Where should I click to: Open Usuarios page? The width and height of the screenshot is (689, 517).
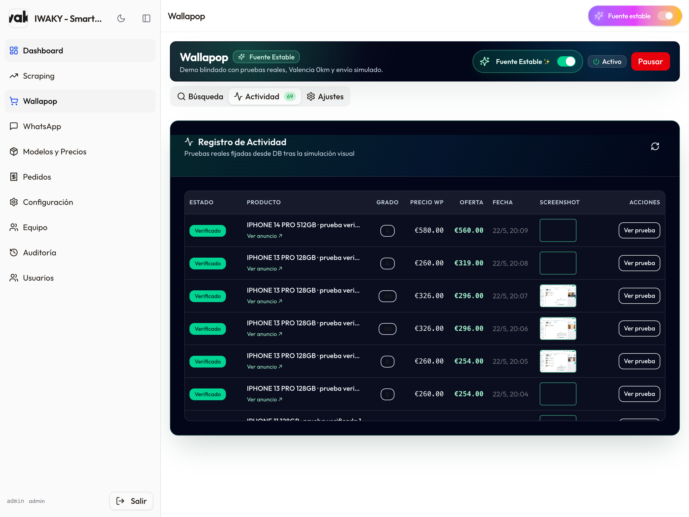pos(80,277)
